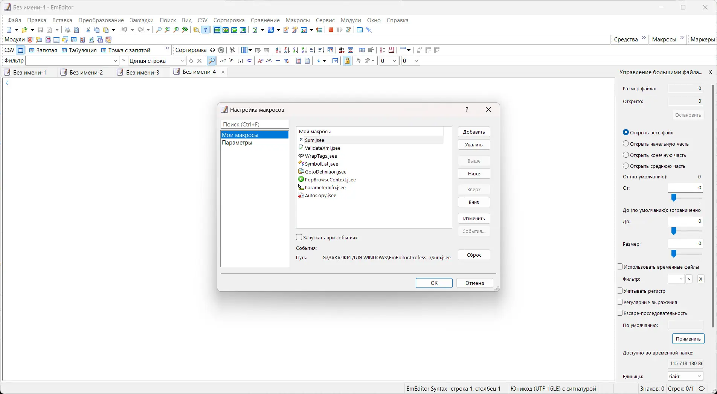
Task: Click the red Record macro icon
Action: point(331,30)
